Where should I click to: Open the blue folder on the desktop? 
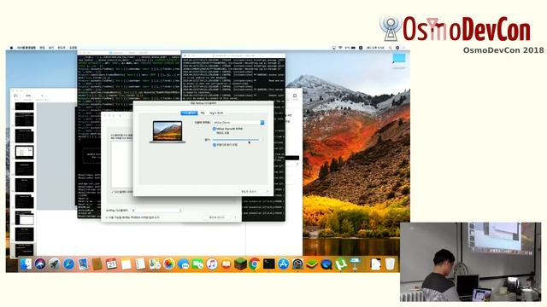399,59
